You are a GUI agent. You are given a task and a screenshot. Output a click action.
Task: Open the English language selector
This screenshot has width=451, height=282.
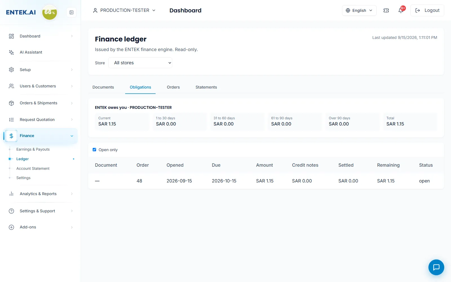pyautogui.click(x=359, y=10)
